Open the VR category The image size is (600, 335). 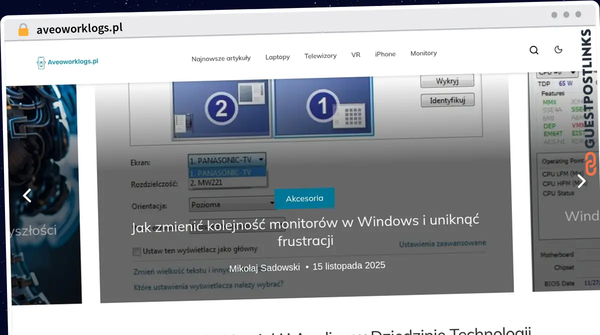click(355, 55)
